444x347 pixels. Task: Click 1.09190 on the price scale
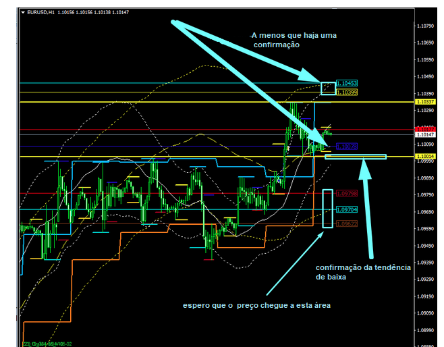coord(425,296)
